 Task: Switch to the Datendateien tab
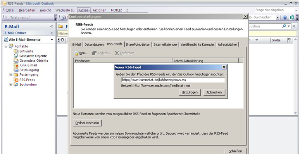94,45
